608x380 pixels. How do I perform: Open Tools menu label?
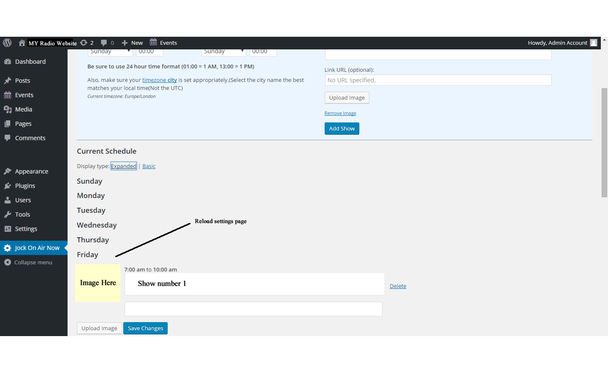coord(23,214)
